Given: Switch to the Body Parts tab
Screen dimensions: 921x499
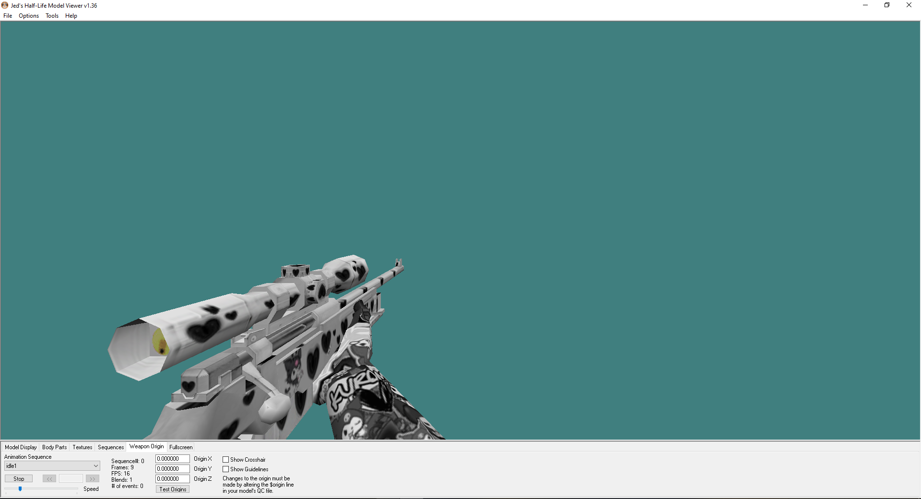Looking at the screenshot, I should [55, 447].
